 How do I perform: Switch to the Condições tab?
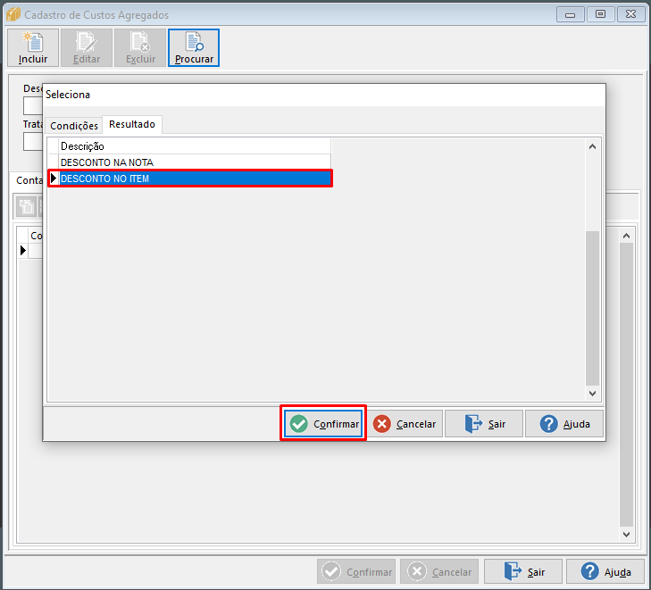pyautogui.click(x=74, y=125)
